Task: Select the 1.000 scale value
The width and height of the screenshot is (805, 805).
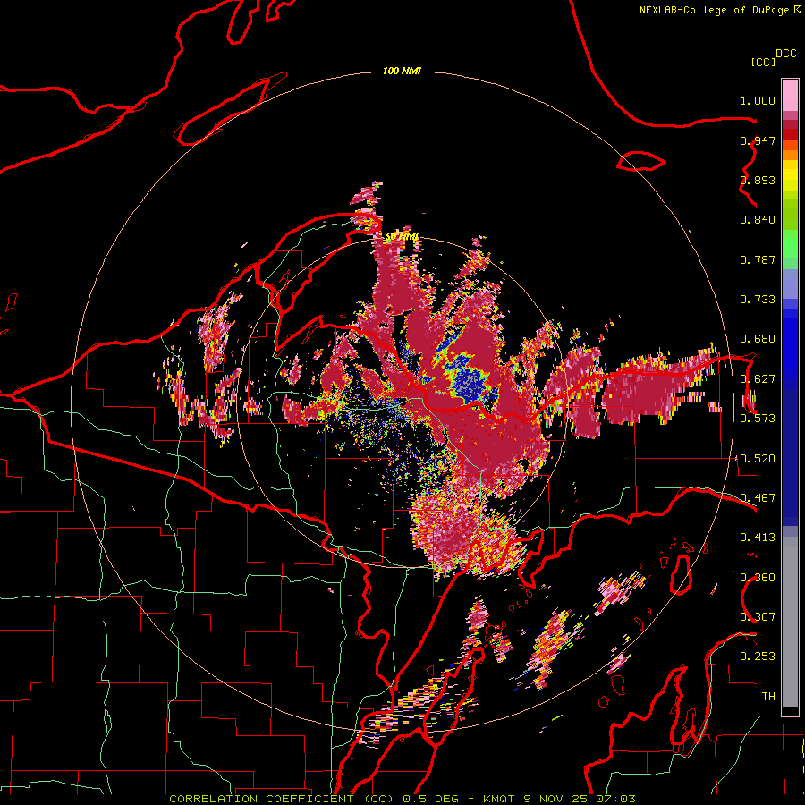Action: (758, 100)
